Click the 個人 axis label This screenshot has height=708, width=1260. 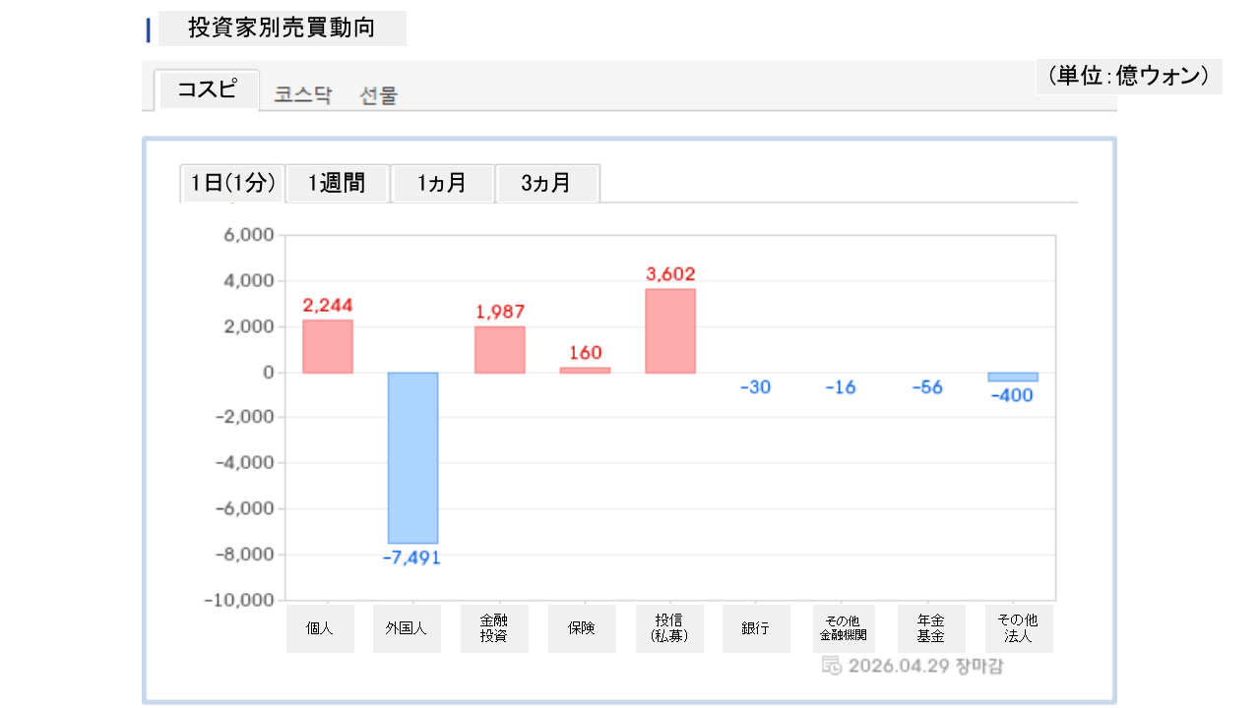pyautogui.click(x=320, y=629)
